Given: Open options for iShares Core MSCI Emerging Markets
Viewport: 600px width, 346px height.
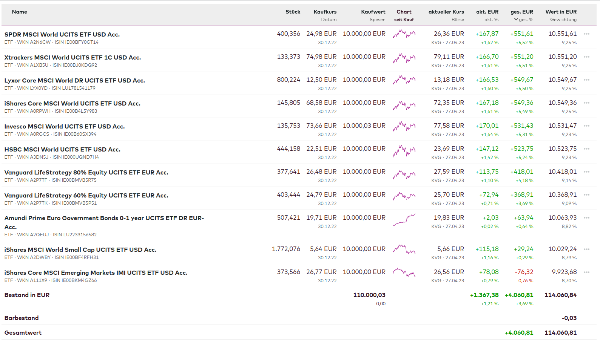Looking at the screenshot, I should click(x=586, y=272).
